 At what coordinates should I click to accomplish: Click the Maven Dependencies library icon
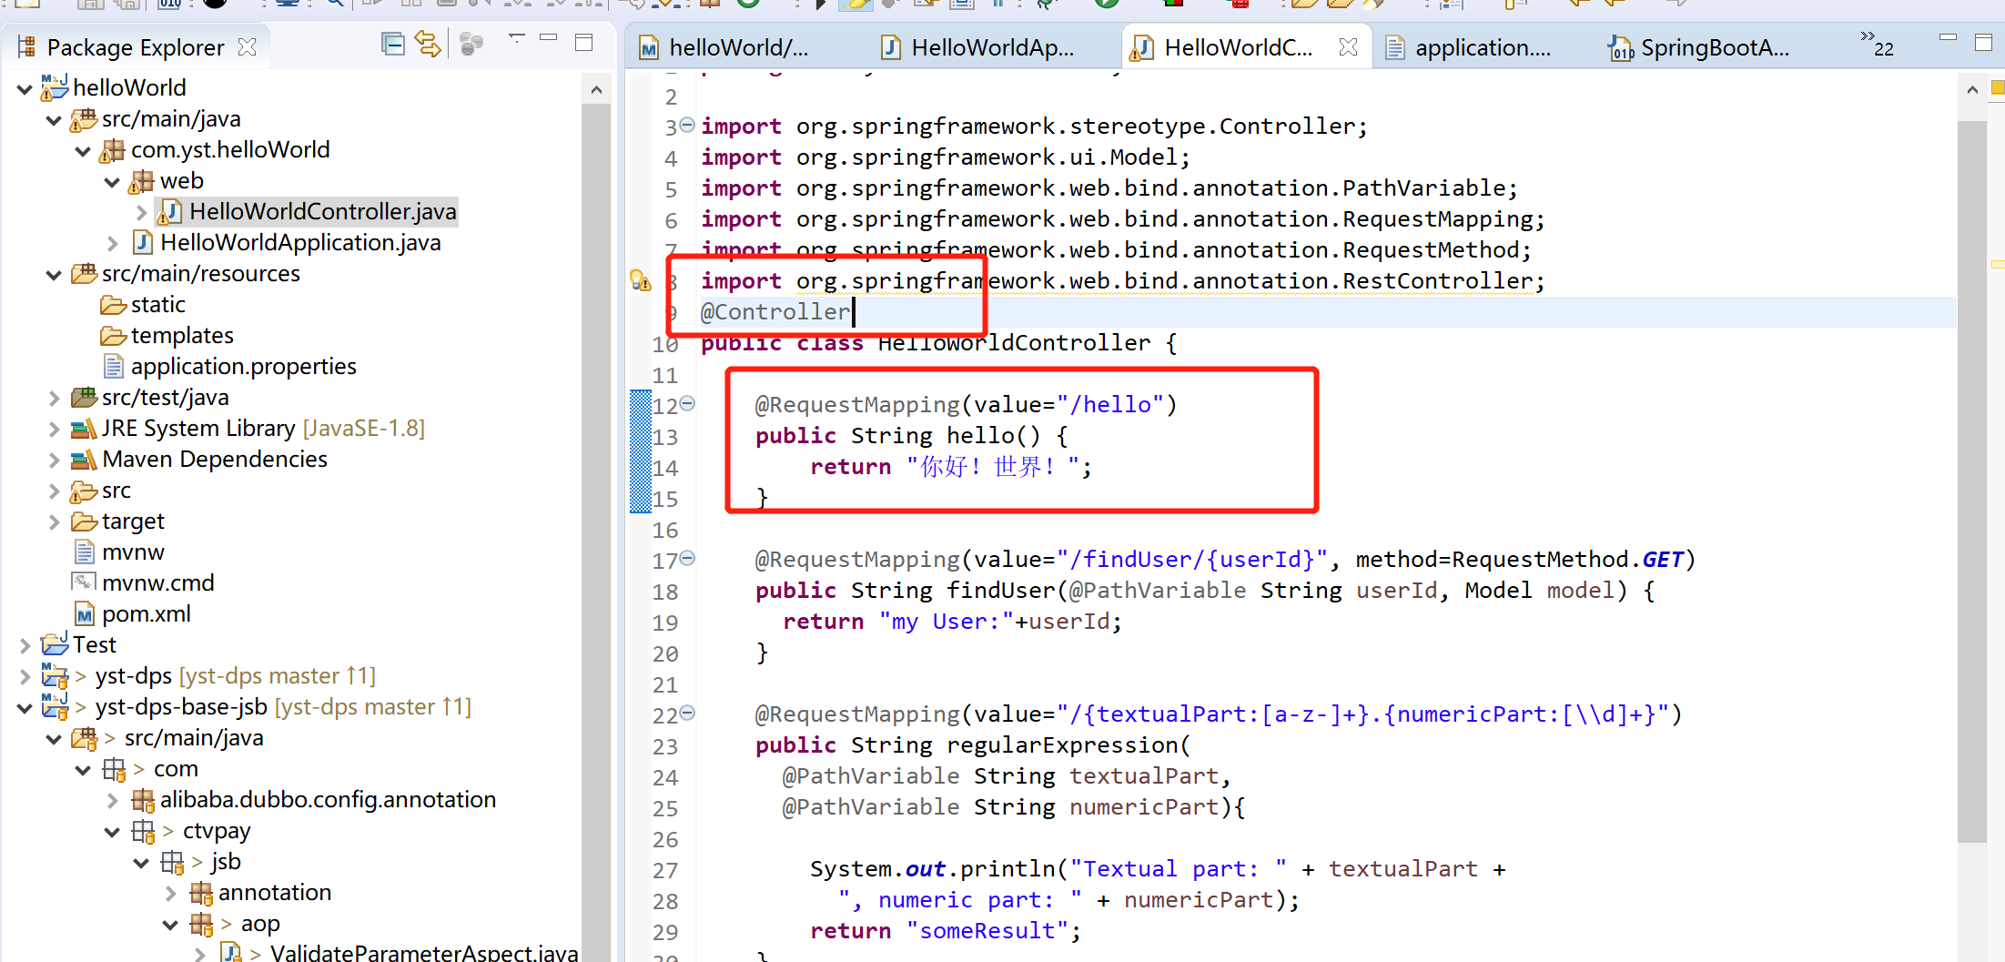click(84, 460)
